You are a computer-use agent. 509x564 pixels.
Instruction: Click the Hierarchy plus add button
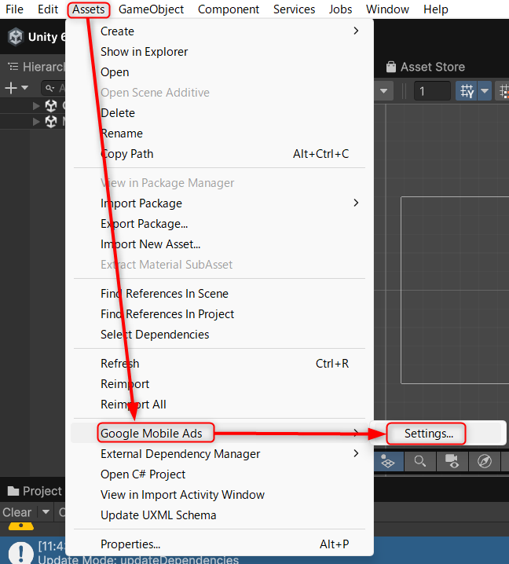coord(11,88)
